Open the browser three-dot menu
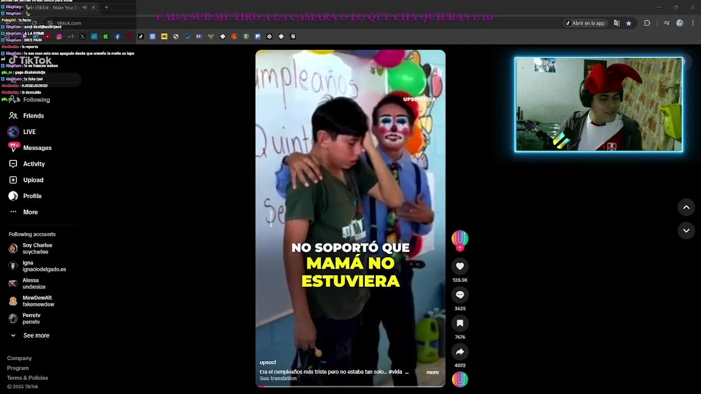 click(x=693, y=23)
